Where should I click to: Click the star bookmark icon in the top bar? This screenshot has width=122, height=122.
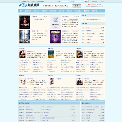20,1
